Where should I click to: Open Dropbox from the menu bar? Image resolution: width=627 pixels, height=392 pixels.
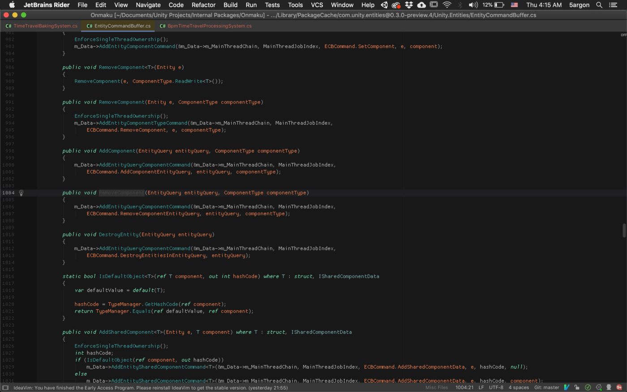[x=409, y=5]
